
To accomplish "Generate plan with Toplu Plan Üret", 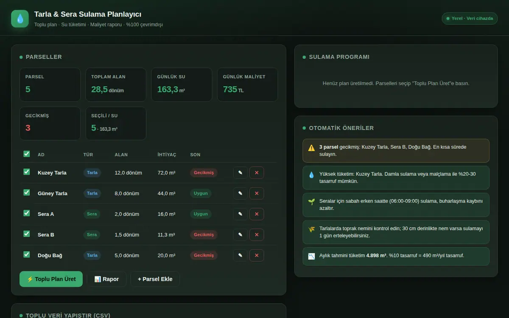I will [51, 279].
